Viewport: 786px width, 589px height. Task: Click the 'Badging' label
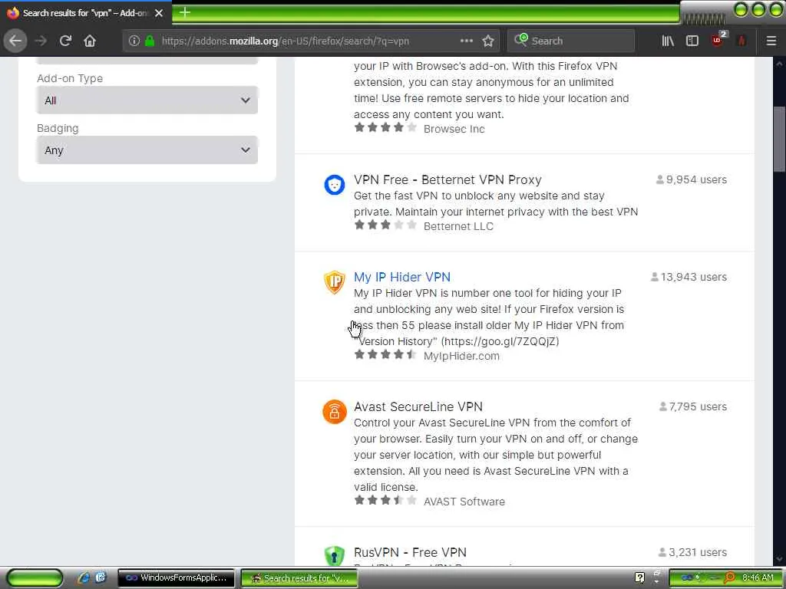58,129
